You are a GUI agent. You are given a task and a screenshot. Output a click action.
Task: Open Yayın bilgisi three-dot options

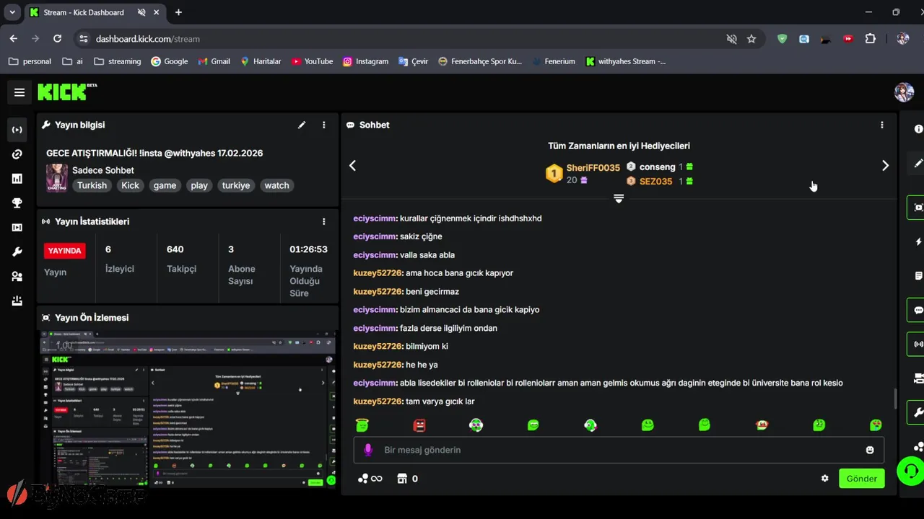pyautogui.click(x=323, y=125)
